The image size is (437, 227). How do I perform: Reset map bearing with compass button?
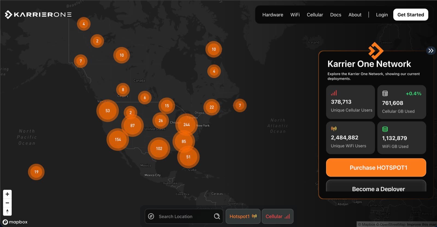tap(7, 211)
